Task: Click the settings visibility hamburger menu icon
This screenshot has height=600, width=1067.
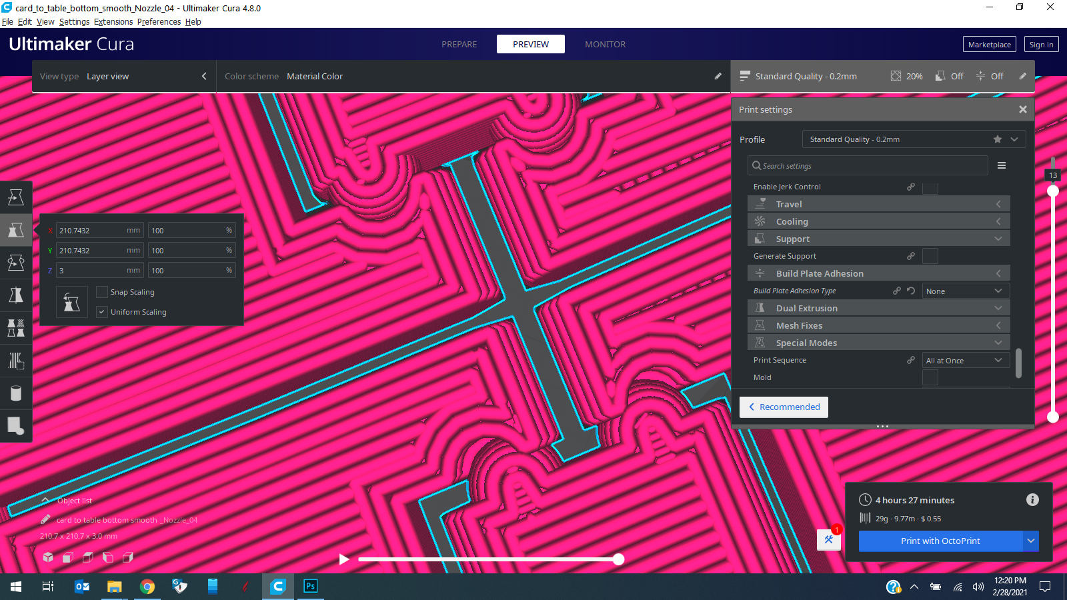Action: [1001, 166]
